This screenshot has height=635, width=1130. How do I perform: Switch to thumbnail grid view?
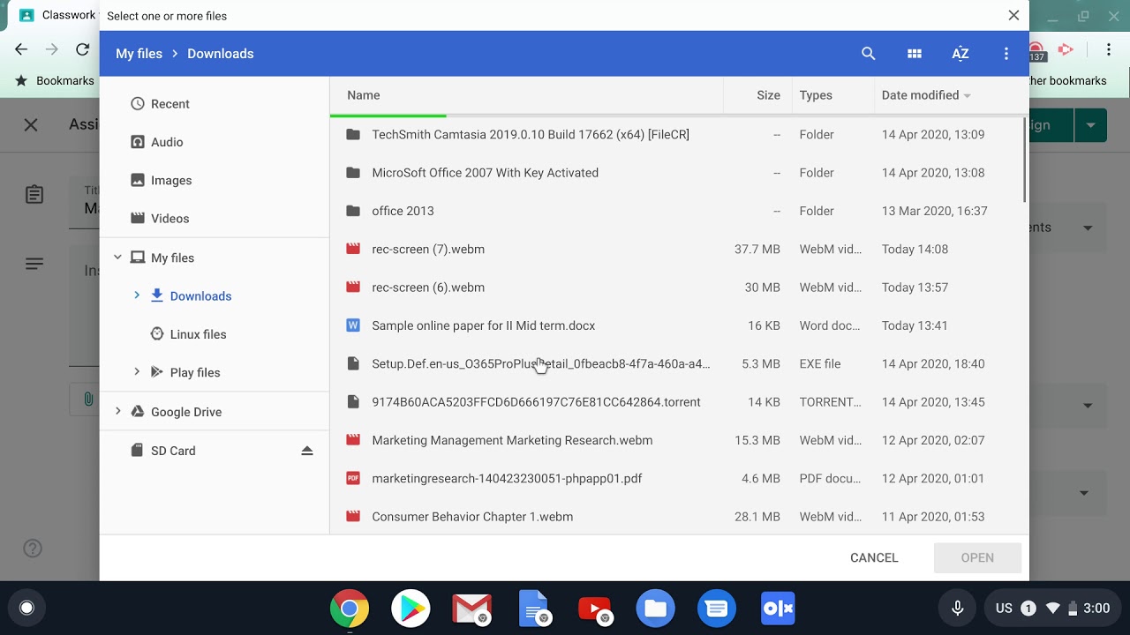coord(915,54)
